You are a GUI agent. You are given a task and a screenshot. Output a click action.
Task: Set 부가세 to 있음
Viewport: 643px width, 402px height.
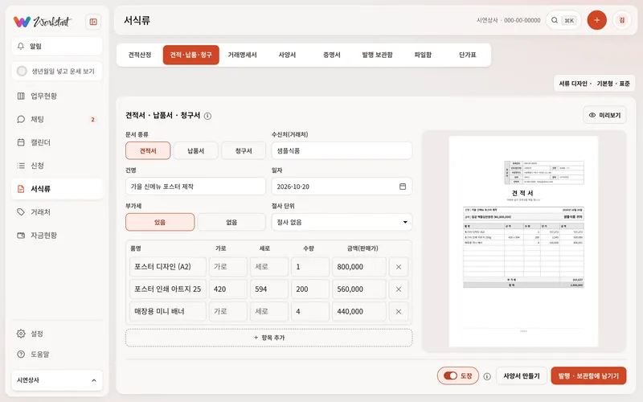[x=160, y=222]
